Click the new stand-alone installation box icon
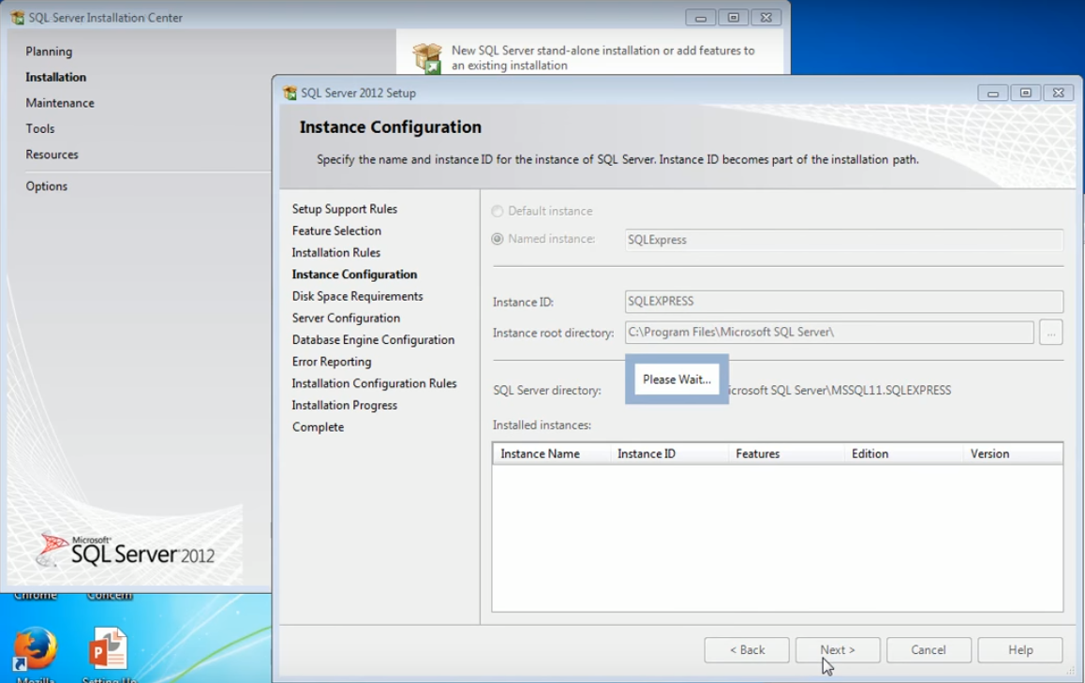 pyautogui.click(x=427, y=57)
